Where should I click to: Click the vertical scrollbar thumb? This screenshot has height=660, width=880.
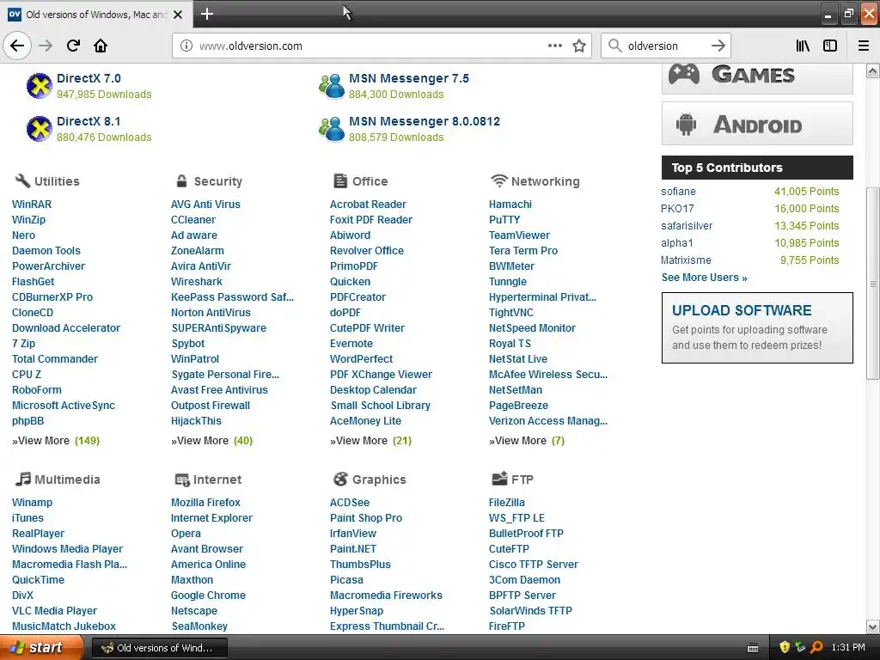tap(873, 284)
